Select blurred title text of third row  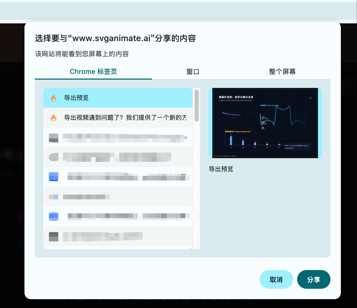(124, 138)
